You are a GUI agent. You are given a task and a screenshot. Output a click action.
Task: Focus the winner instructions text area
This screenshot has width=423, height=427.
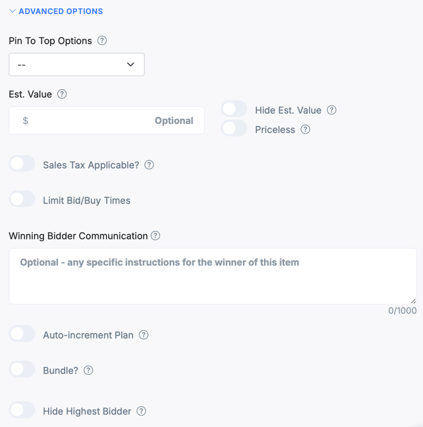[213, 276]
